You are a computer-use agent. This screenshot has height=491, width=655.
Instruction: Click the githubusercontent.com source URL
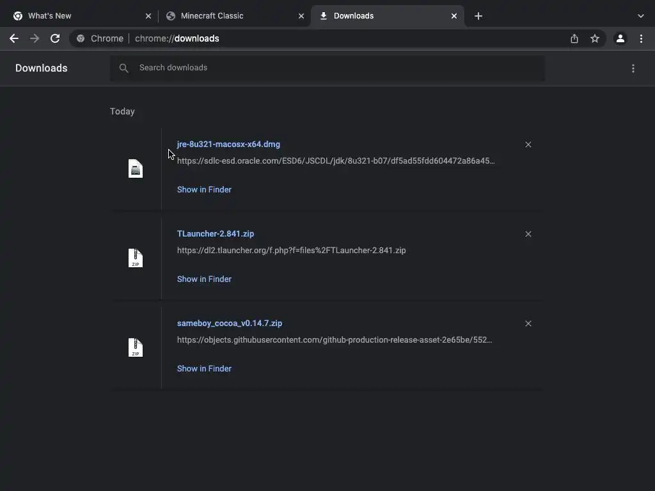pos(335,340)
